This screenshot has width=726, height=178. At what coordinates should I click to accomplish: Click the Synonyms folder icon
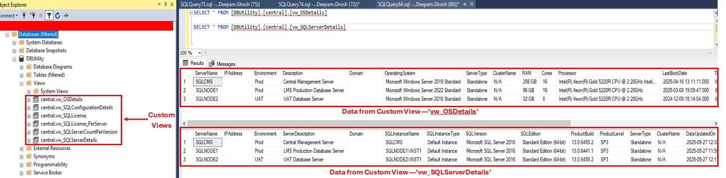pos(29,157)
